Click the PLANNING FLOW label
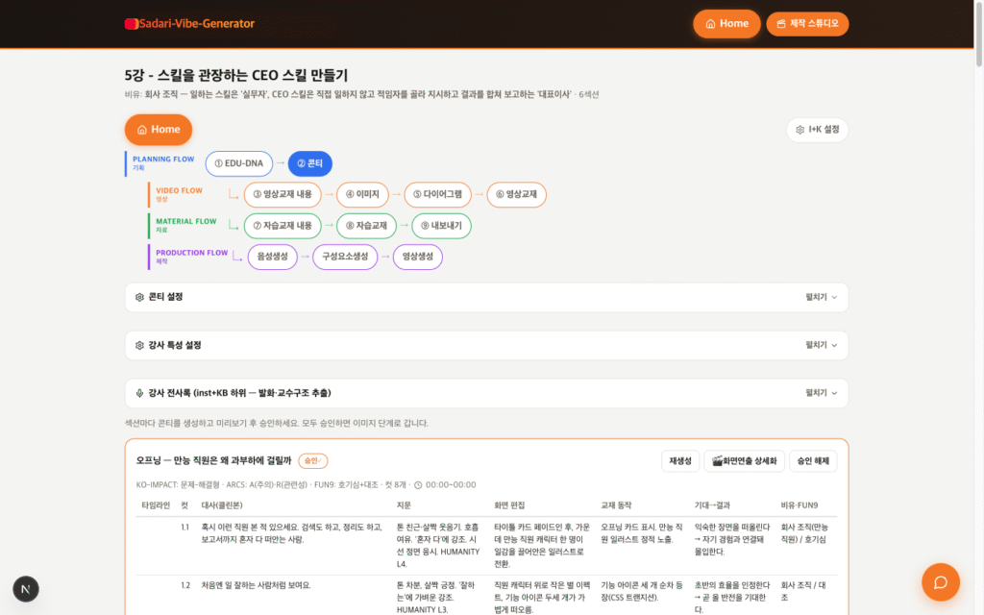 pos(163,160)
